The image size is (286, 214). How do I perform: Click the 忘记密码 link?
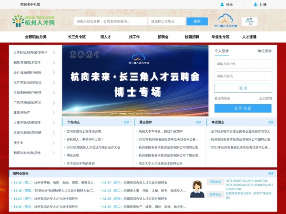click(x=266, y=98)
